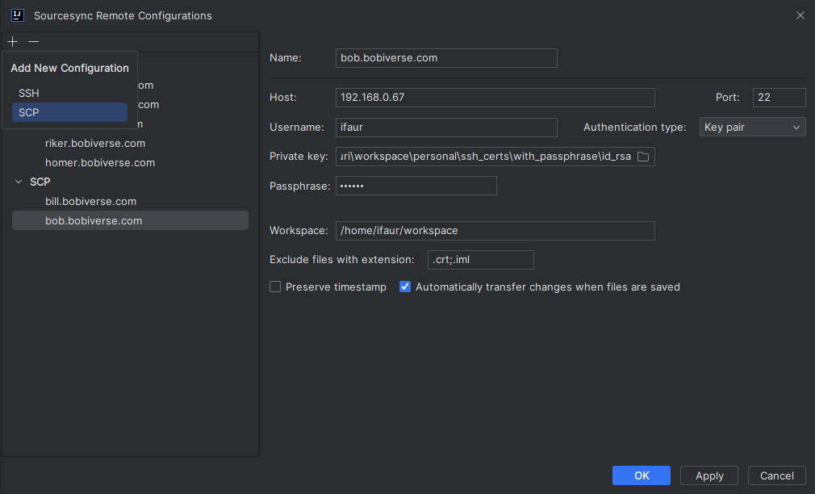
Task: Click the Username field containing ifaur
Action: tap(446, 128)
